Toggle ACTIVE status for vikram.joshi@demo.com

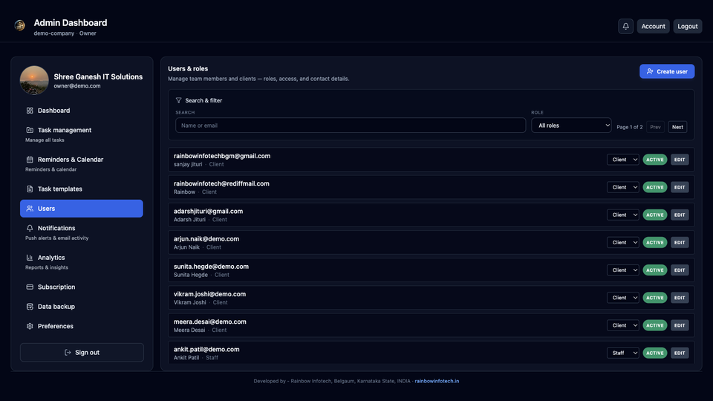(655, 298)
